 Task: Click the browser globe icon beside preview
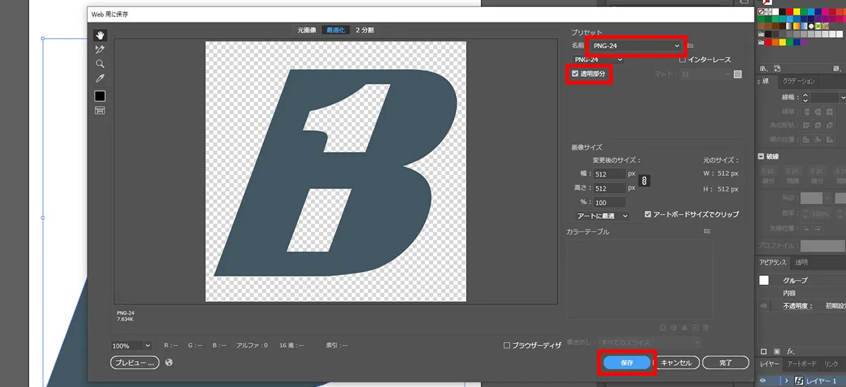(169, 362)
